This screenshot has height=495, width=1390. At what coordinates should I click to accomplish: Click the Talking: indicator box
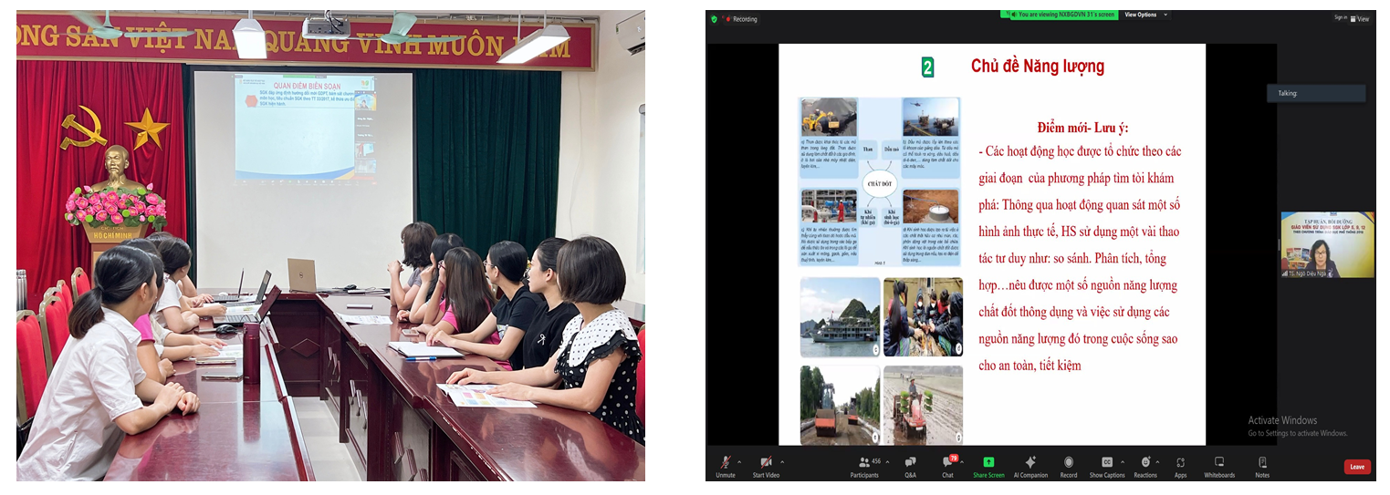pyautogui.click(x=1316, y=93)
